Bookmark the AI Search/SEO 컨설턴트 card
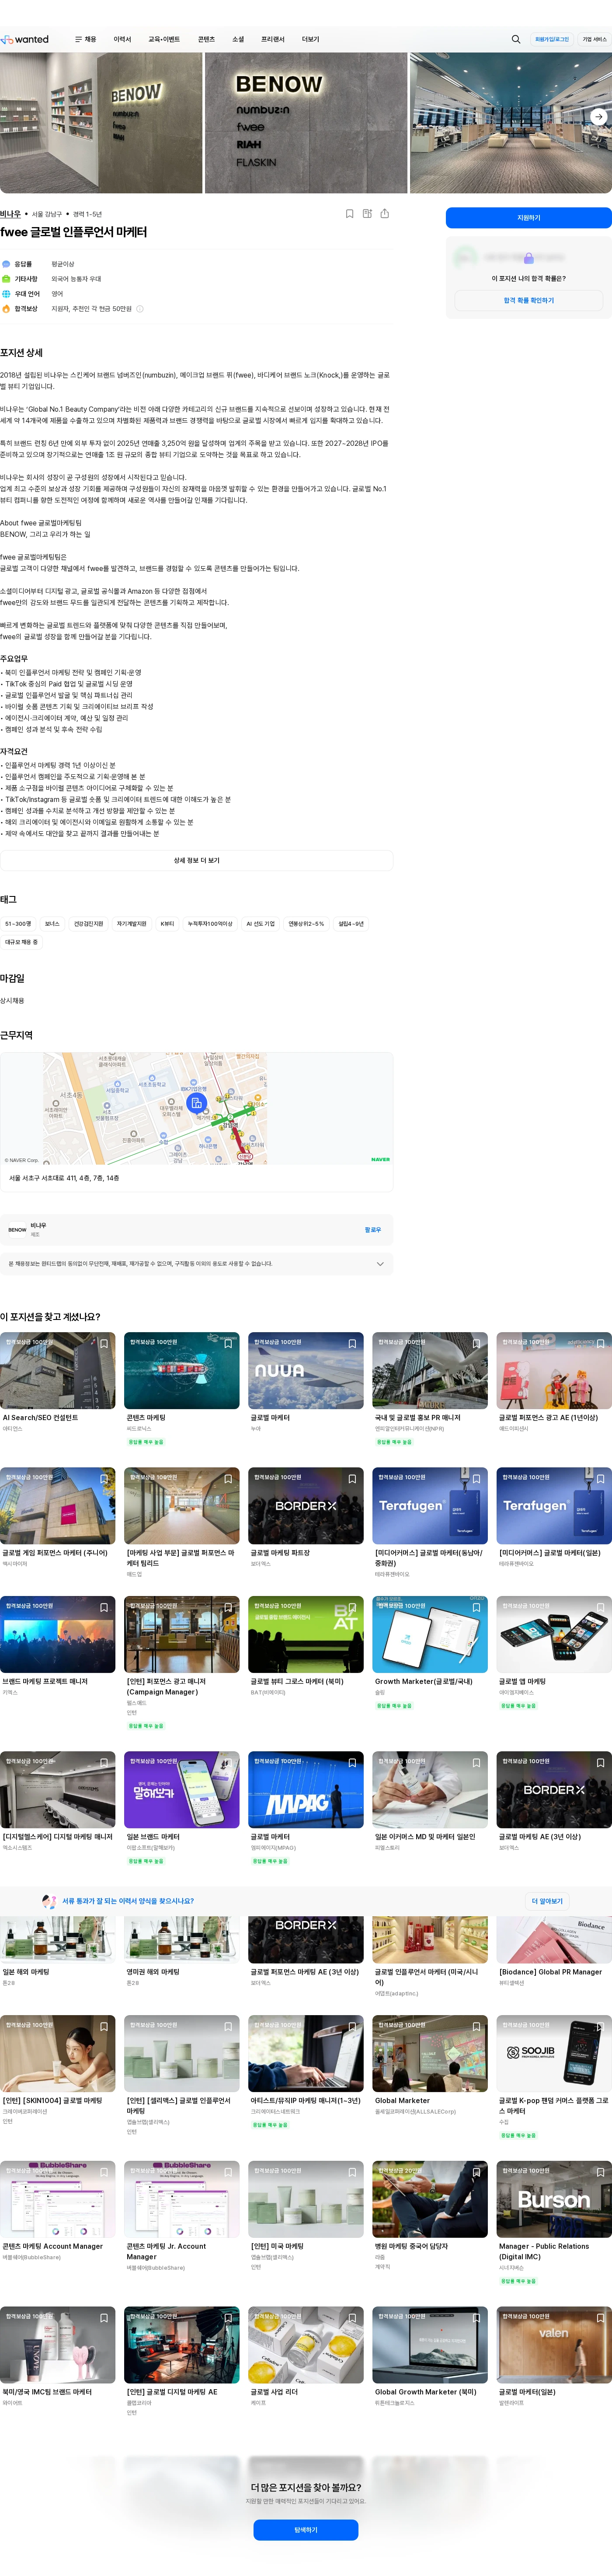 coord(104,1343)
